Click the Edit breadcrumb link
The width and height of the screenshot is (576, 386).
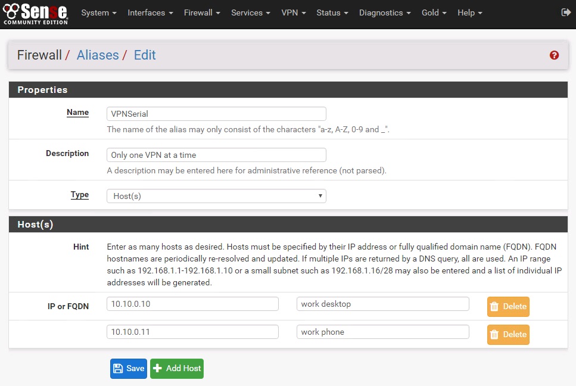click(x=145, y=55)
